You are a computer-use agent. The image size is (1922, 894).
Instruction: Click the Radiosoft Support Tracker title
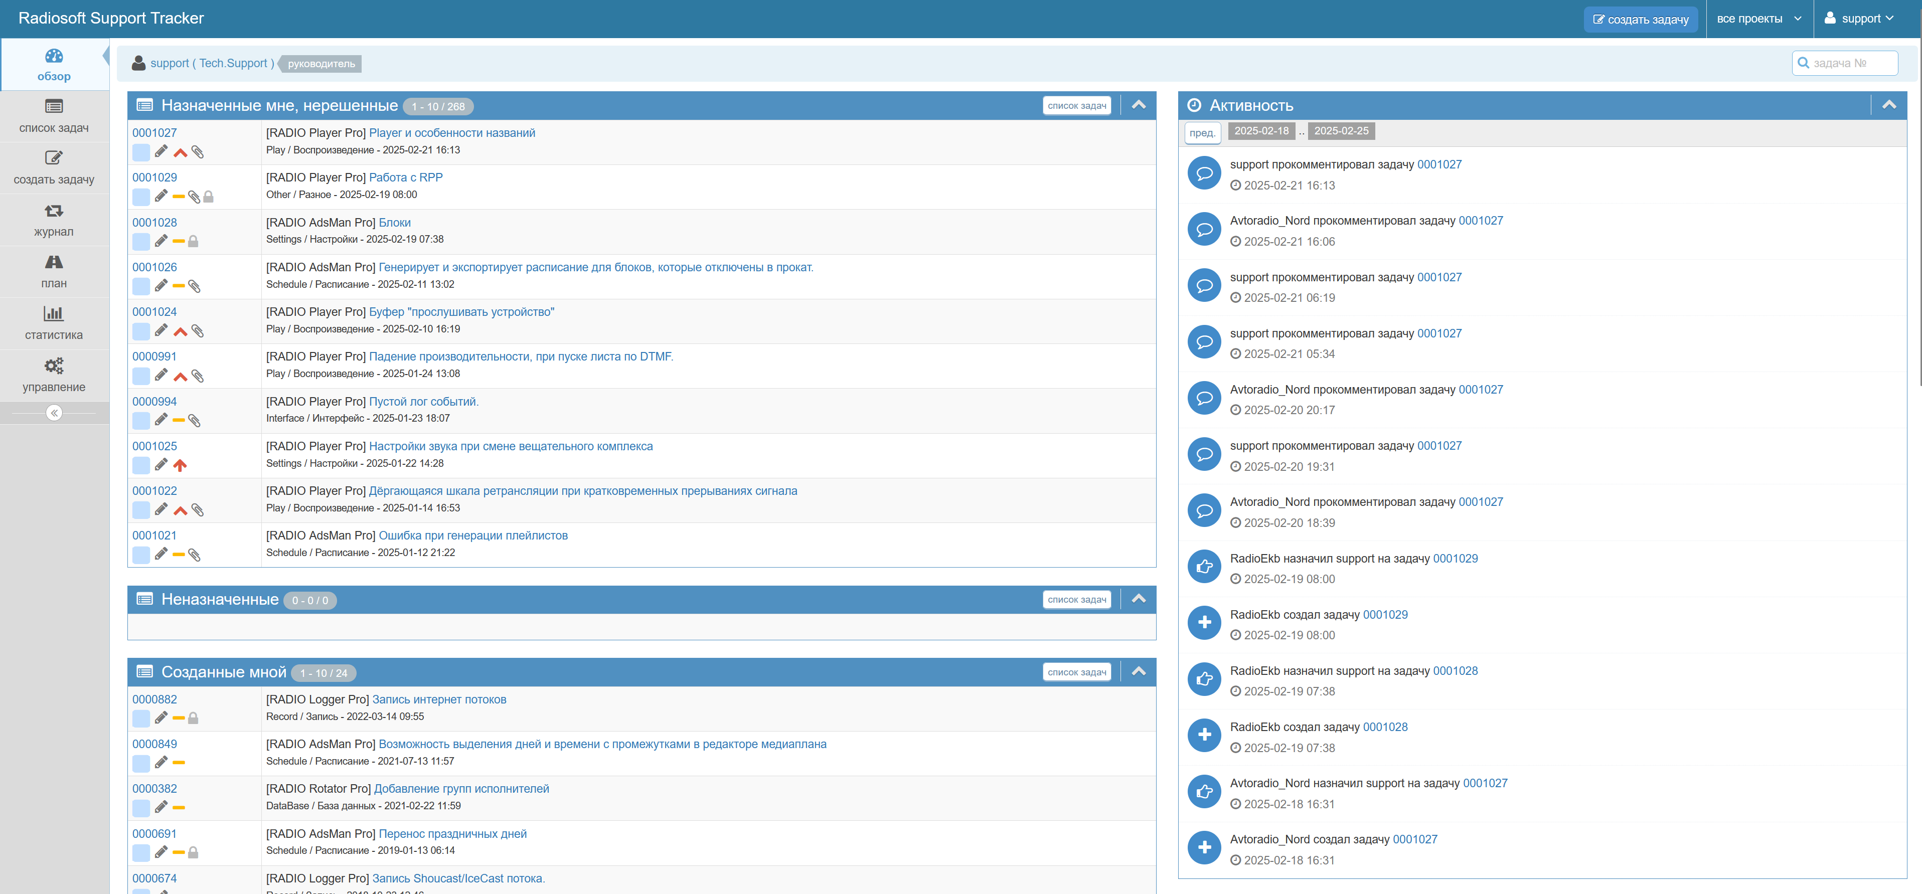pos(110,18)
